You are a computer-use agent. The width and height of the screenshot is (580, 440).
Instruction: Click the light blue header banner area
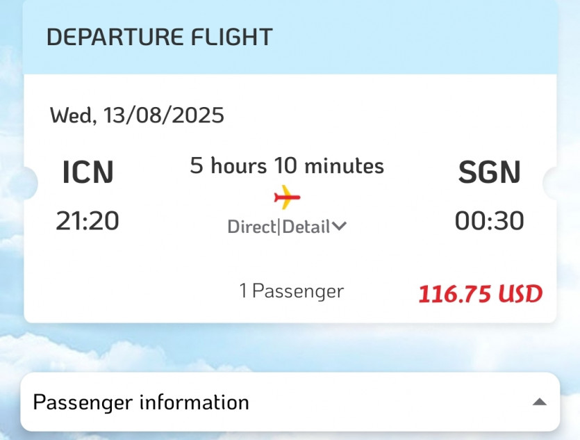(417, 37)
